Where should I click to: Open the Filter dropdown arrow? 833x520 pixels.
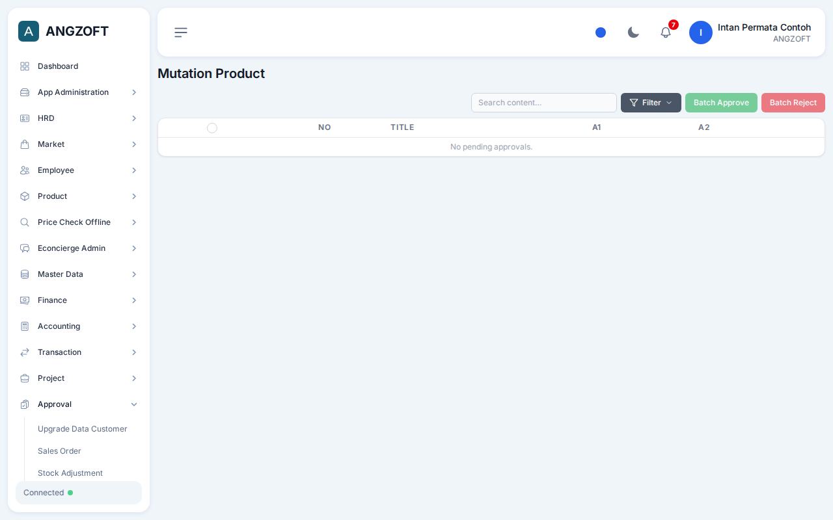pos(669,103)
